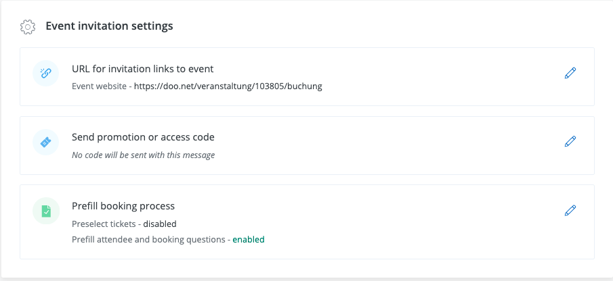Viewport: 613px width, 281px height.
Task: Click 'No code will be sent' note
Action: point(143,155)
